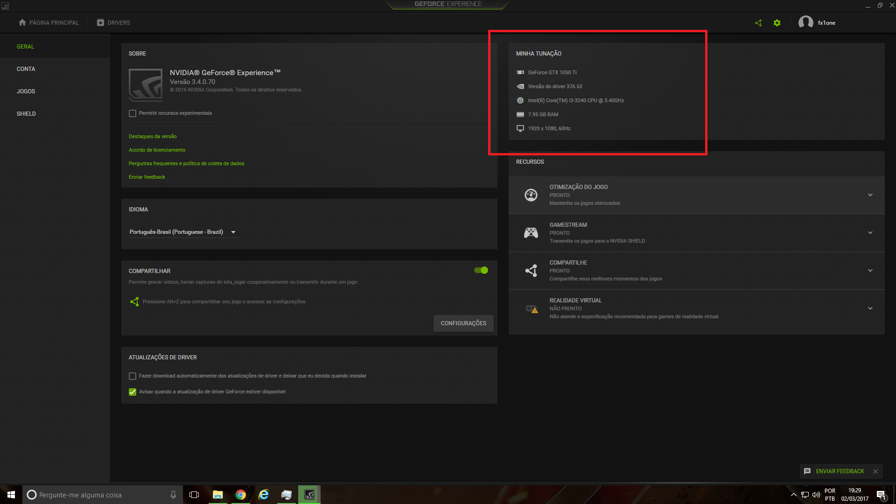Viewport: 896px width, 504px height.
Task: Check automatic driver download option
Action: click(x=133, y=376)
